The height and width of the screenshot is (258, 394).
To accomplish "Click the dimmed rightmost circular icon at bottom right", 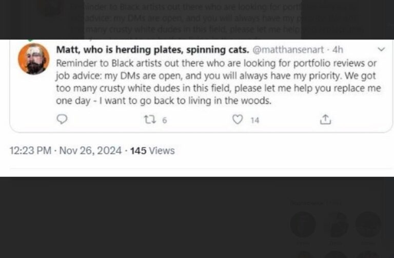I will pyautogui.click(x=368, y=224).
